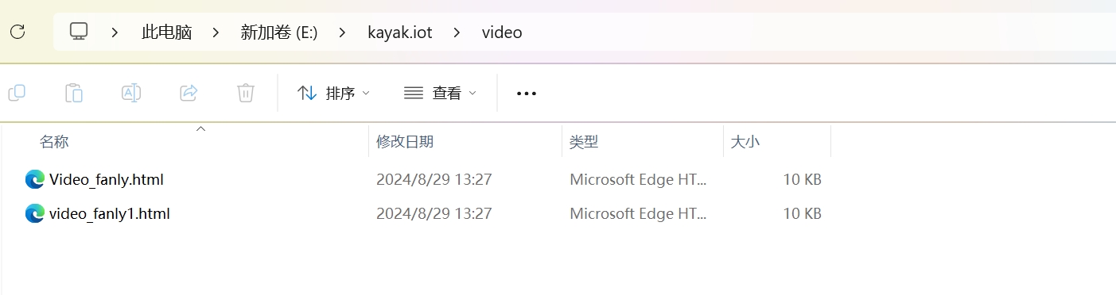1116x295 pixels.
Task: Click the delete trash can icon
Action: click(246, 93)
